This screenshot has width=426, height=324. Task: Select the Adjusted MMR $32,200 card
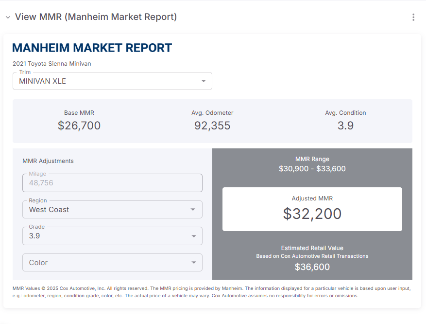tap(312, 209)
